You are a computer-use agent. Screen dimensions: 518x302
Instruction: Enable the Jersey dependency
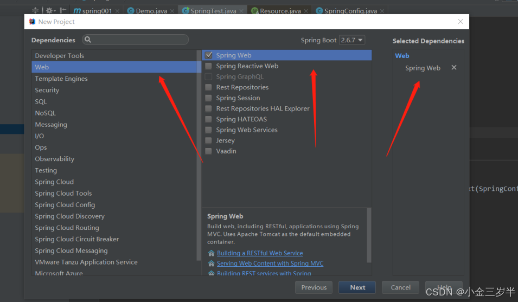pyautogui.click(x=208, y=140)
